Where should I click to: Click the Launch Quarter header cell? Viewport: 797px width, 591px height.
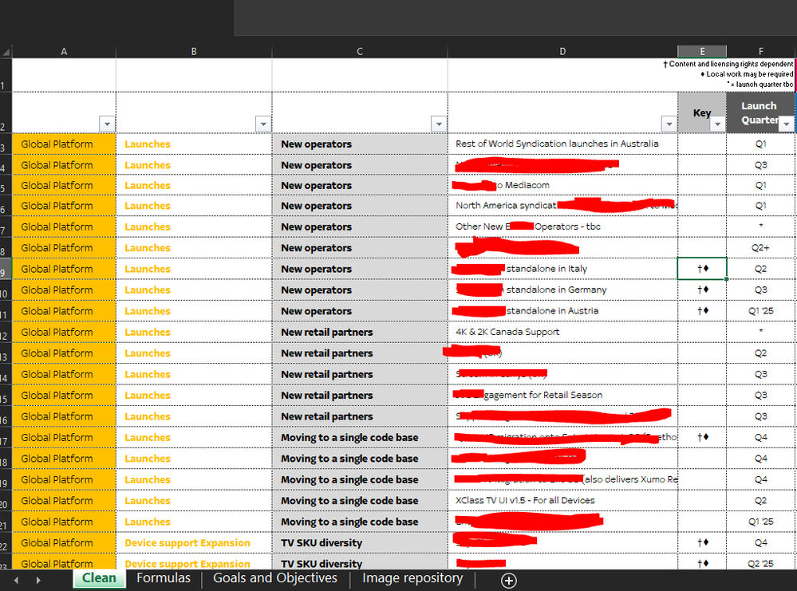coord(760,112)
